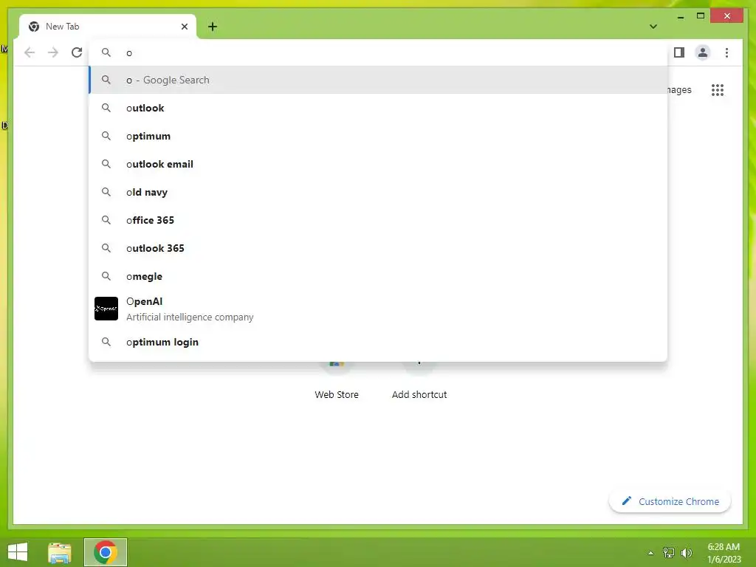756x567 pixels.
Task: Expand the tab search chevron
Action: (x=653, y=27)
